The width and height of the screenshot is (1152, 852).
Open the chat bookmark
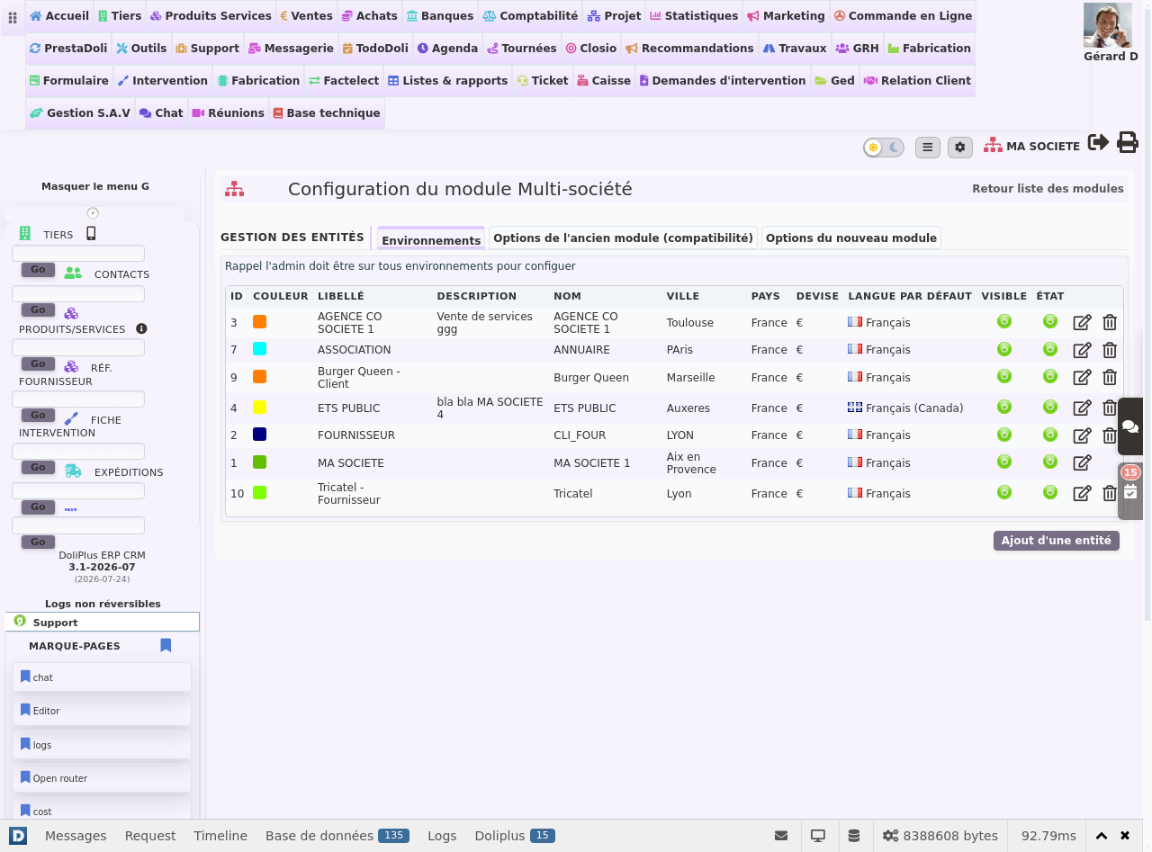coord(102,677)
